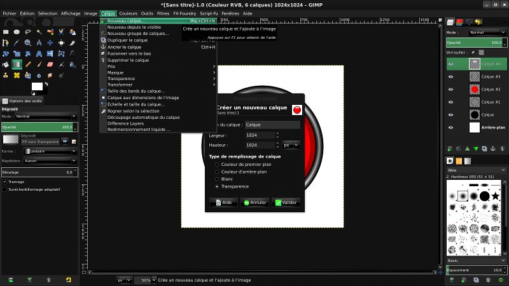Toggle Suréchantillonnage adaptatif checkbox

point(4,189)
